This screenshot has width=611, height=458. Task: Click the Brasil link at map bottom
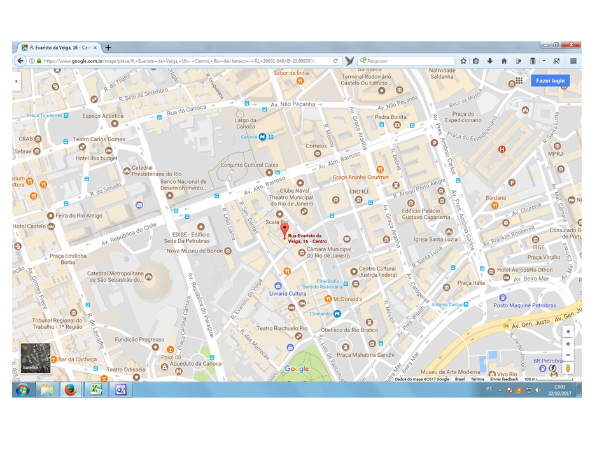click(460, 379)
